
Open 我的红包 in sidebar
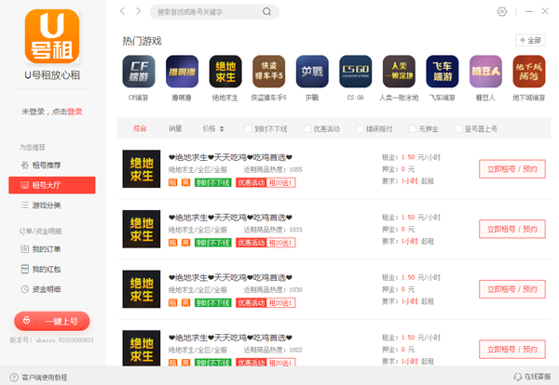(52, 269)
